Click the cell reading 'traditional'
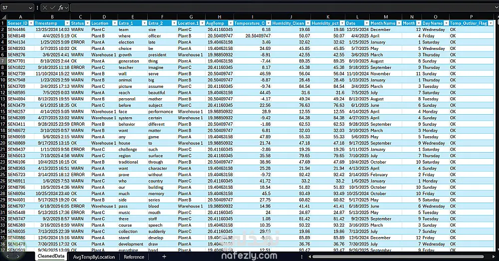The width and height of the screenshot is (499, 261). 133,162
